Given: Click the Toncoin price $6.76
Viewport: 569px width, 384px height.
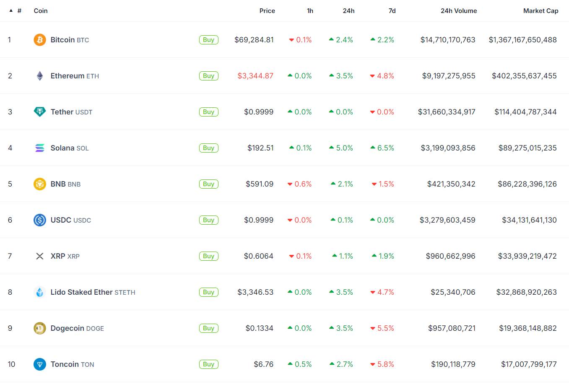Looking at the screenshot, I should pos(264,364).
